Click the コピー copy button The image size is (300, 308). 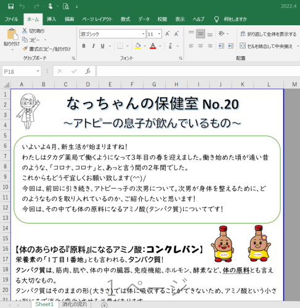click(x=31, y=40)
